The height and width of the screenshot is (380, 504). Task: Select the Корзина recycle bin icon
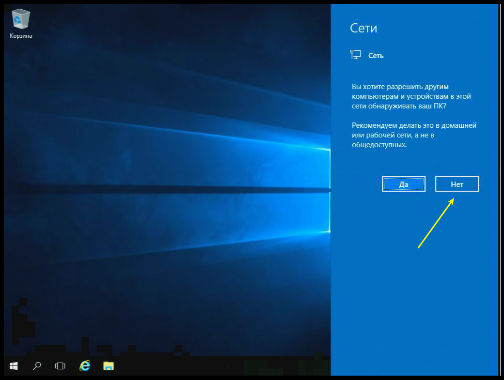click(20, 19)
